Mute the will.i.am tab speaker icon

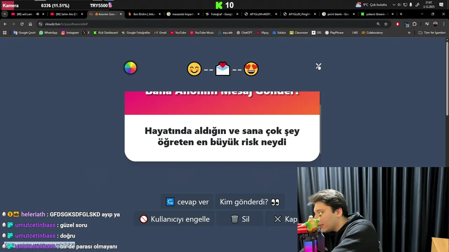coord(38,14)
